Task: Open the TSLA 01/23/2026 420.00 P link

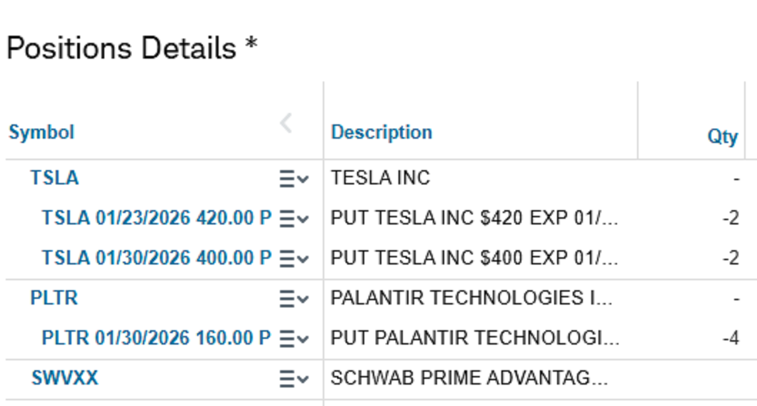Action: 156,218
